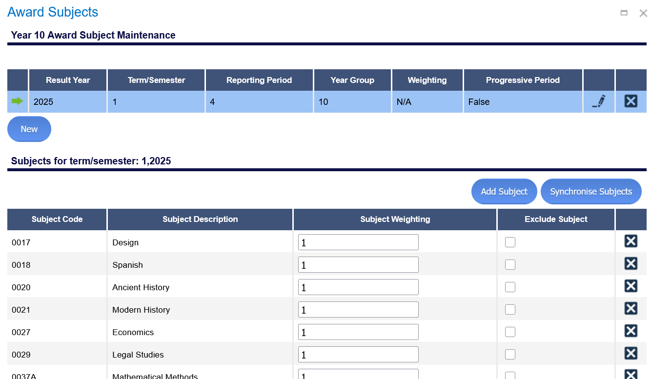Select the Spanish description cell
The height and width of the screenshot is (379, 651).
tap(200, 265)
